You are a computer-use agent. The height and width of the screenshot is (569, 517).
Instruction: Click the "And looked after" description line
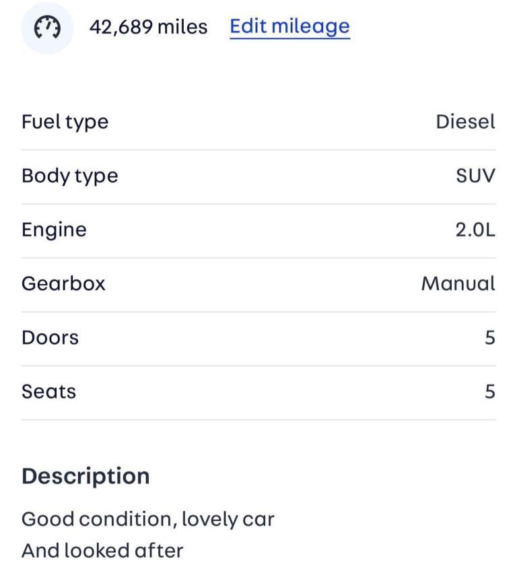102,550
